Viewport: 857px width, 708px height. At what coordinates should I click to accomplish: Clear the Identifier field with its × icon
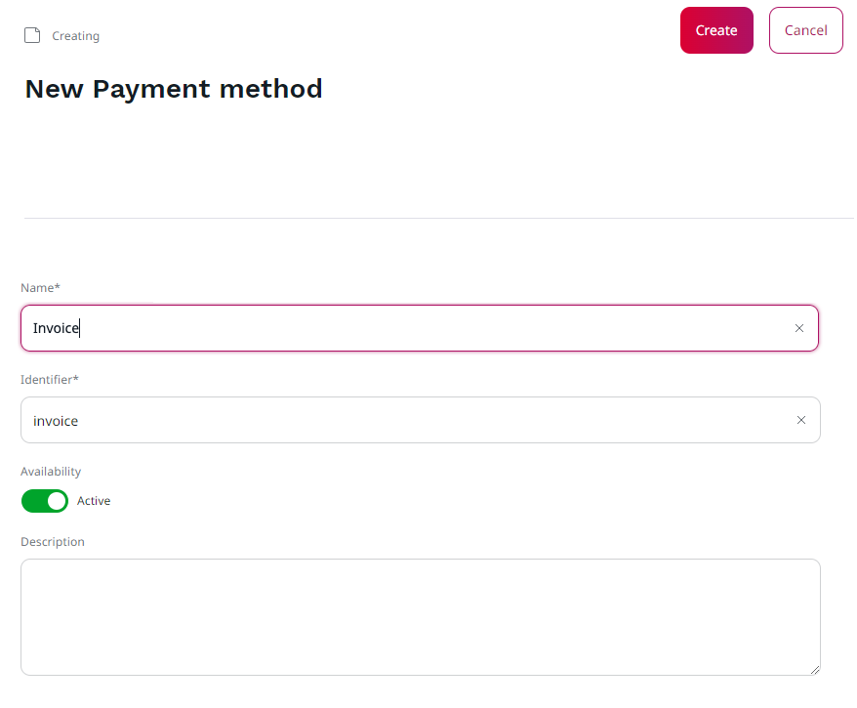tap(800, 420)
